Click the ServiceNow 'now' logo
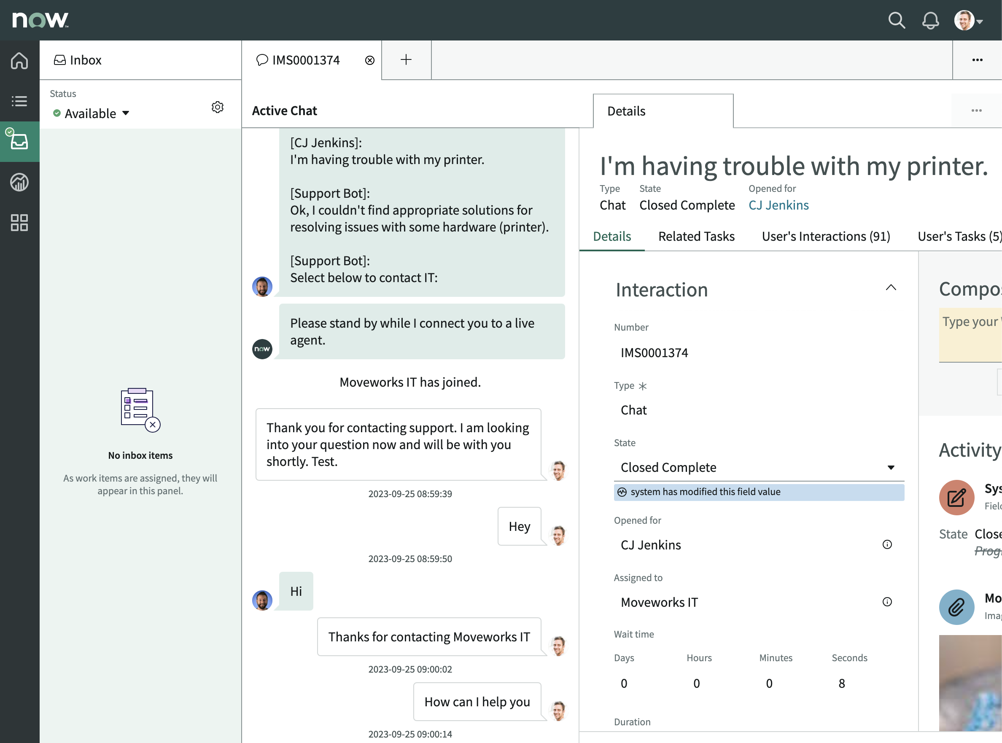Image resolution: width=1002 pixels, height=743 pixels. tap(40, 20)
